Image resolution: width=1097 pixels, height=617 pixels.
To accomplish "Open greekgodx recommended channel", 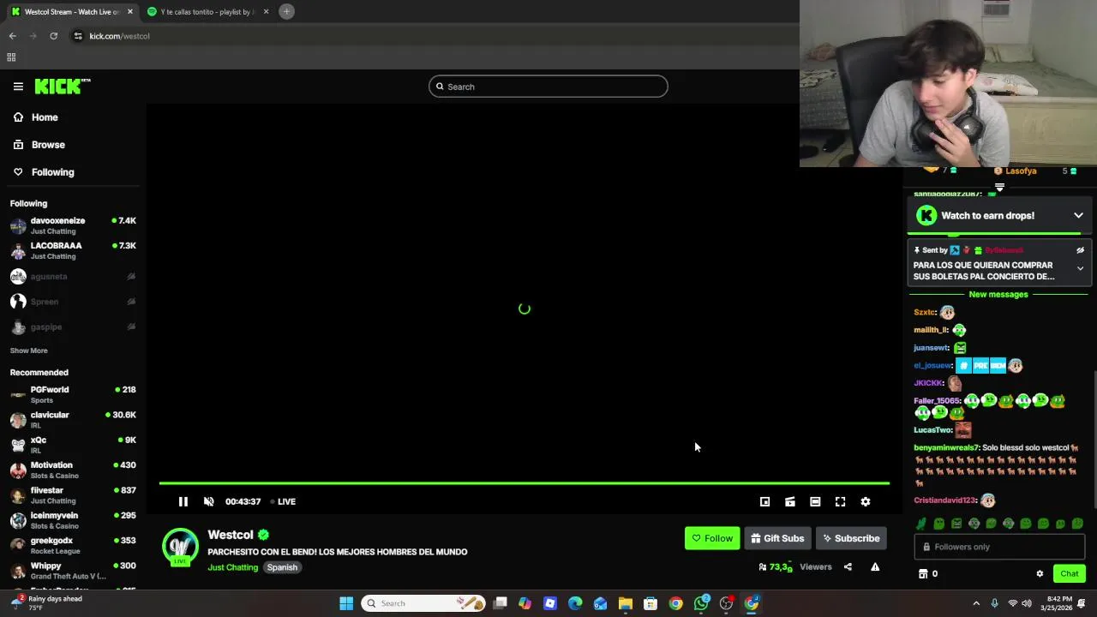I will tap(73, 545).
